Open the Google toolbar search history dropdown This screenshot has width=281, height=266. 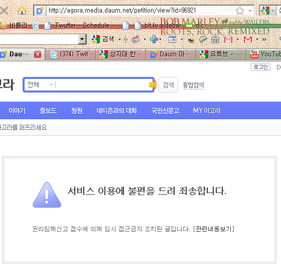(x=82, y=39)
